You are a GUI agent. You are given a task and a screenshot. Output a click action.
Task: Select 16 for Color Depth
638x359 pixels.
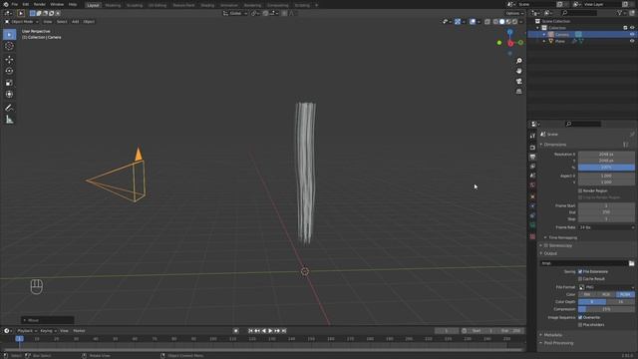[x=620, y=302]
